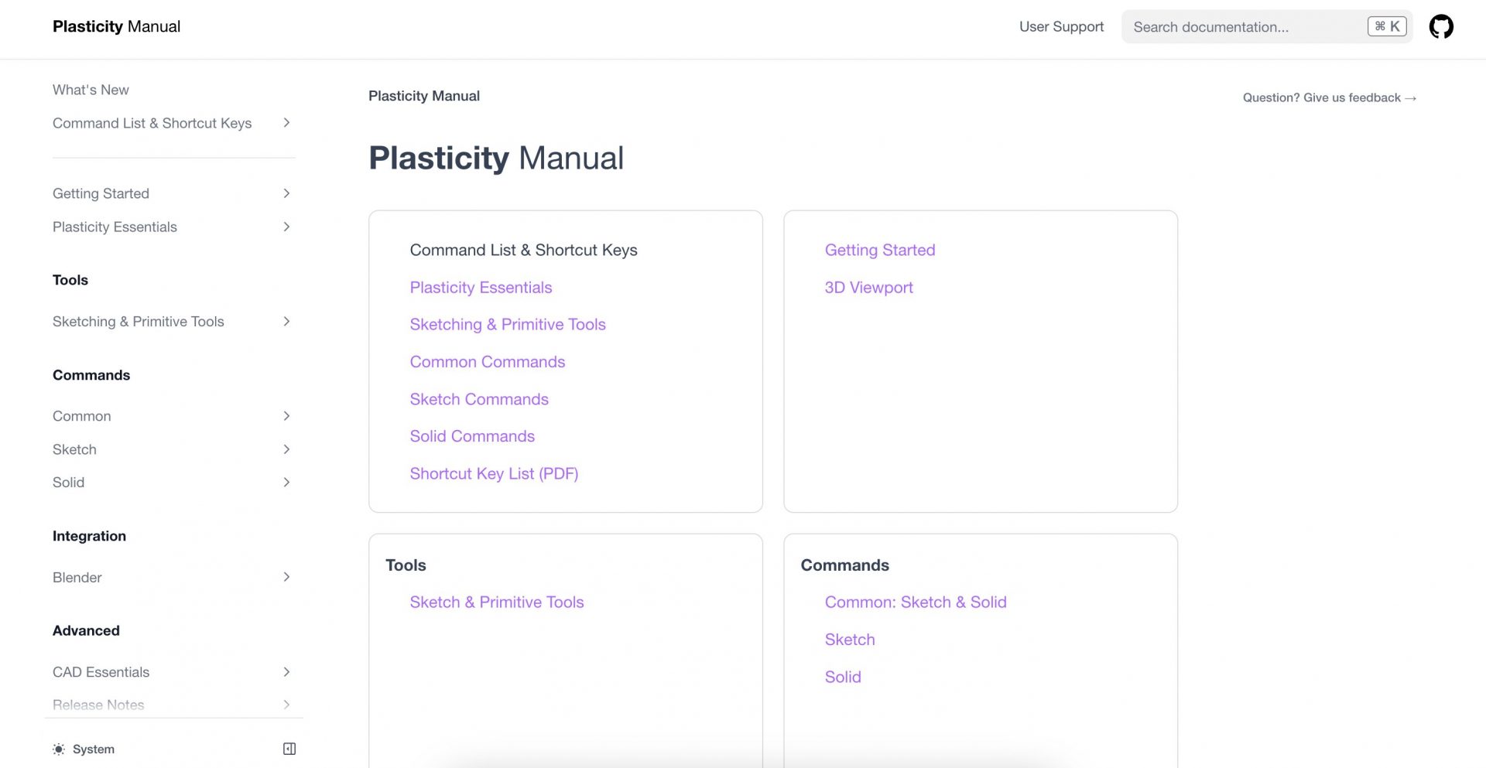Viewport: 1486px width, 768px height.
Task: Expand the Blender integration chevron
Action: [x=286, y=577]
